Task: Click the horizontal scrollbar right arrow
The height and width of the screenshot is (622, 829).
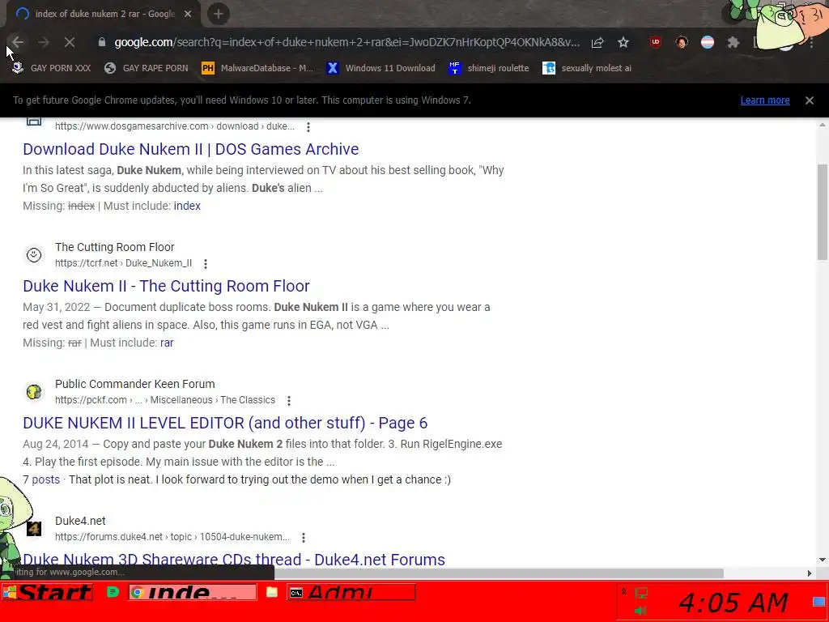Action: point(809,573)
